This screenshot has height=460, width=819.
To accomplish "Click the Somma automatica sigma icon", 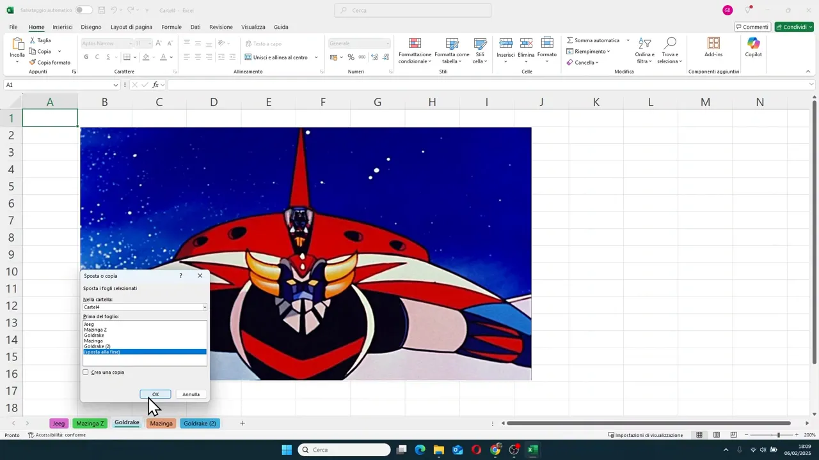I will pos(569,40).
